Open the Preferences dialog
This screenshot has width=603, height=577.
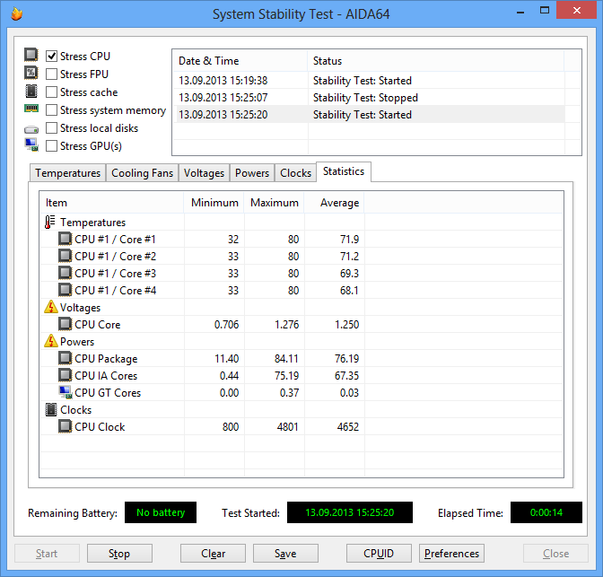[x=451, y=553]
